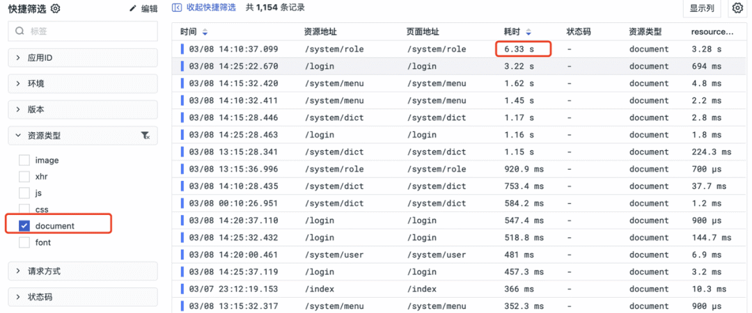Expand the 请求方式 filter section
Screen dimensions: 752x313
coord(83,271)
